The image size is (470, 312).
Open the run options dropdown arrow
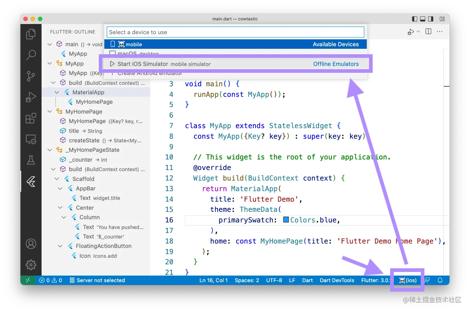pyautogui.click(x=418, y=32)
